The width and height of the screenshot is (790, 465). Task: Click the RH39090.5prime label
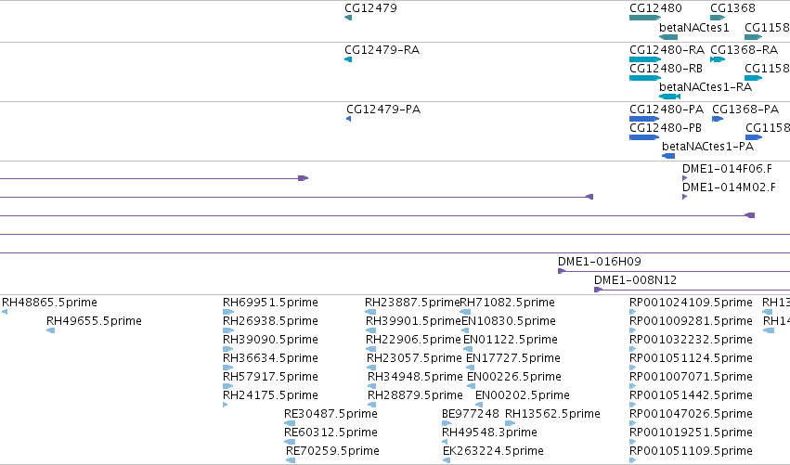click(270, 340)
